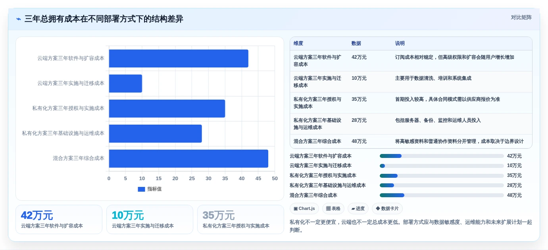Screen dimensions: 548x250
Task: Click the 云端方案三年软件与扩容成本 chart bar
Action: [179, 58]
